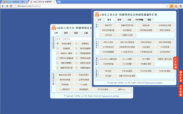Click the ZZ logo on background page
Screen dimensions: 183x114
tap(54, 28)
